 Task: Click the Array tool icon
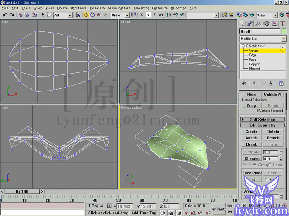(x=175, y=15)
